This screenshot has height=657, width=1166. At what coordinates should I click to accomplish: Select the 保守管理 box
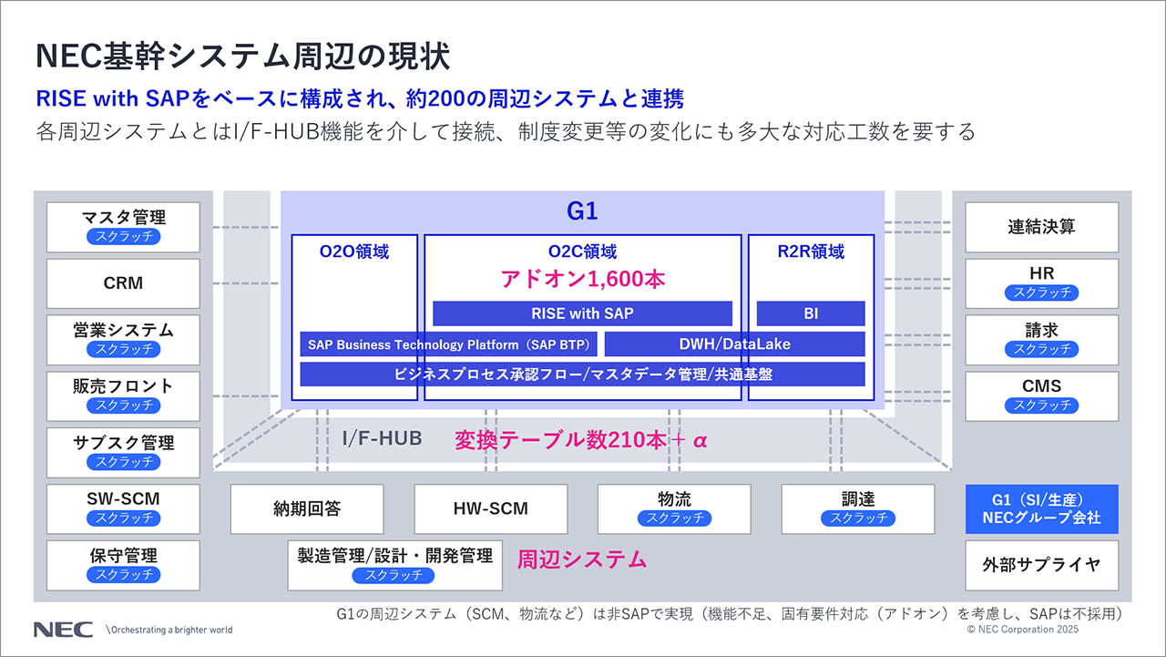pyautogui.click(x=123, y=564)
